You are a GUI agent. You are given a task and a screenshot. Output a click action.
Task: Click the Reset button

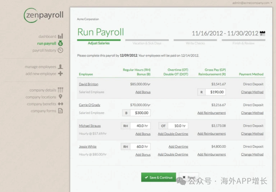click(189, 177)
